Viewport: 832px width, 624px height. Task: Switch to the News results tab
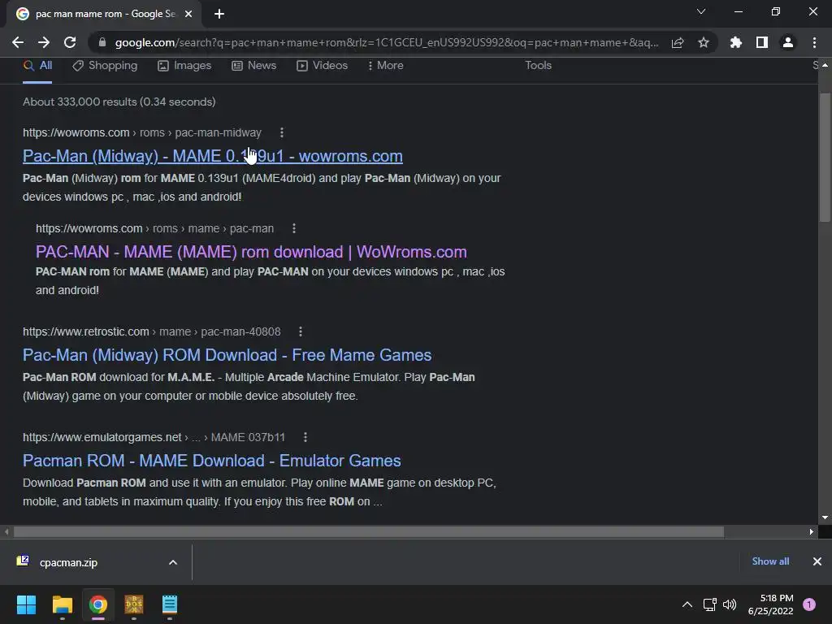click(253, 66)
